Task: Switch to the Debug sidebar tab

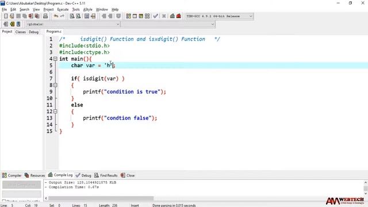Action: pos(33,32)
